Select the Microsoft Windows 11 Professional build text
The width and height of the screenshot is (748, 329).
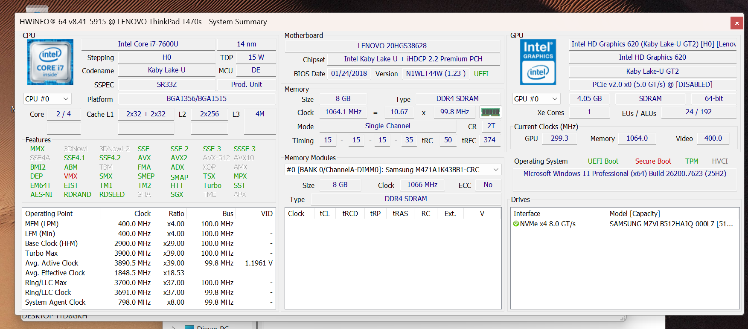click(625, 174)
